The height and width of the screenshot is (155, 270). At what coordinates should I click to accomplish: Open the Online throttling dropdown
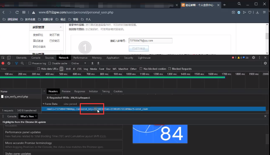[x=78, y=63]
